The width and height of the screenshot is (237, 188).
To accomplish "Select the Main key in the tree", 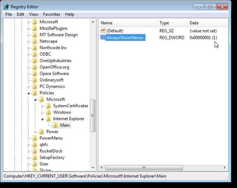I will pos(65,125).
